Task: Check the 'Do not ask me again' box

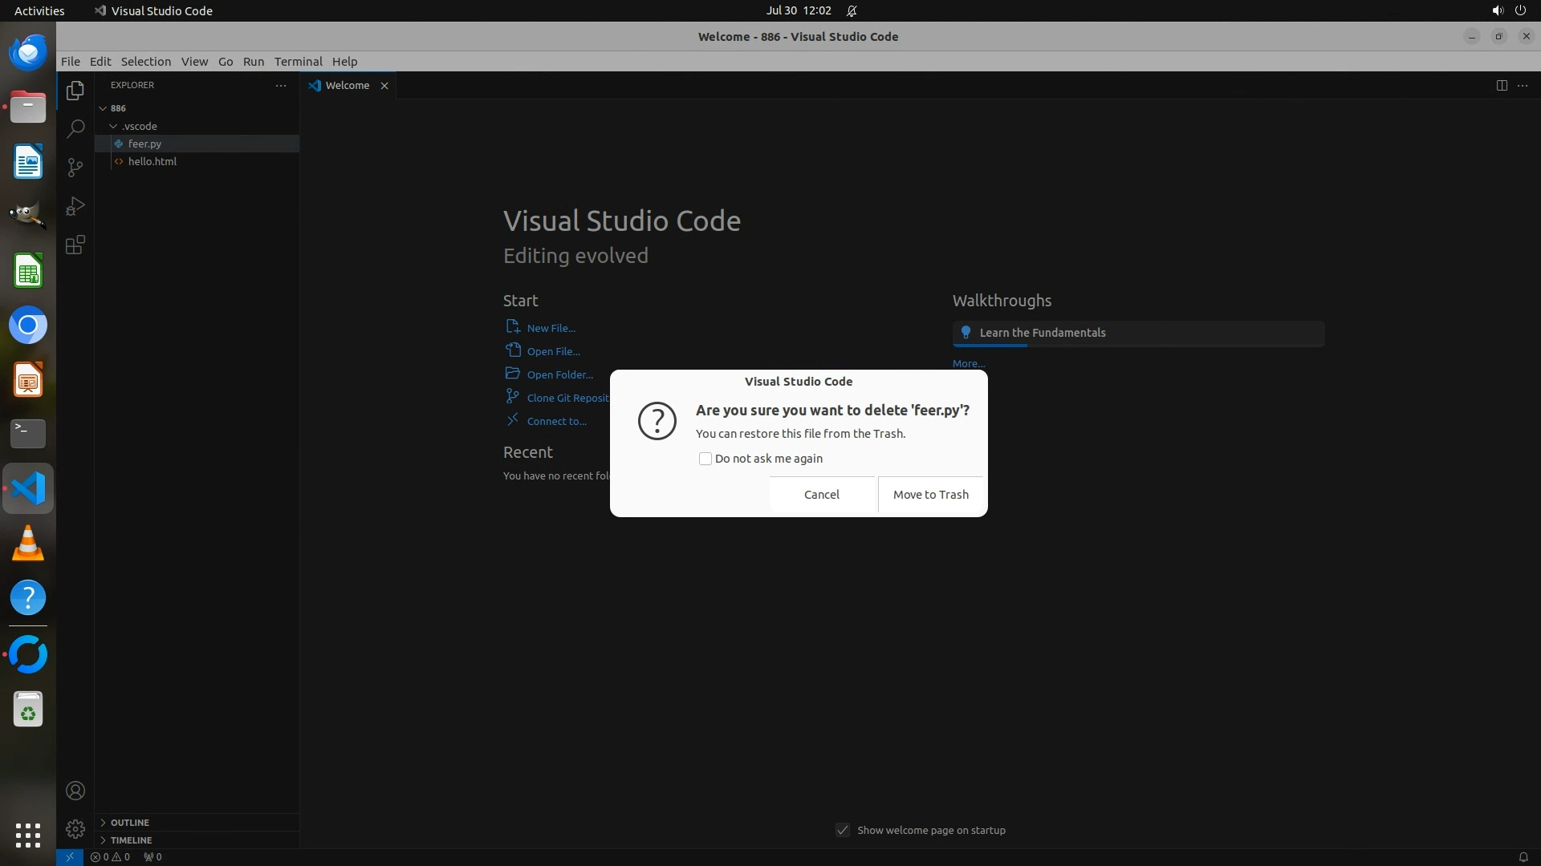Action: pyautogui.click(x=705, y=459)
